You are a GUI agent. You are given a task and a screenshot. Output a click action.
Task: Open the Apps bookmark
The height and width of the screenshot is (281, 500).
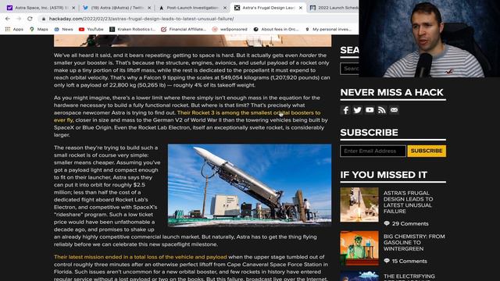coord(14,29)
